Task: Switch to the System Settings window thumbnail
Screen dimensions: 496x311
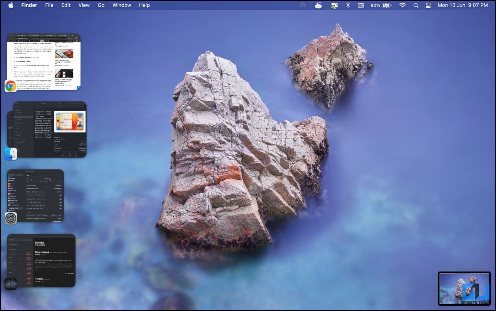Action: pos(36,196)
